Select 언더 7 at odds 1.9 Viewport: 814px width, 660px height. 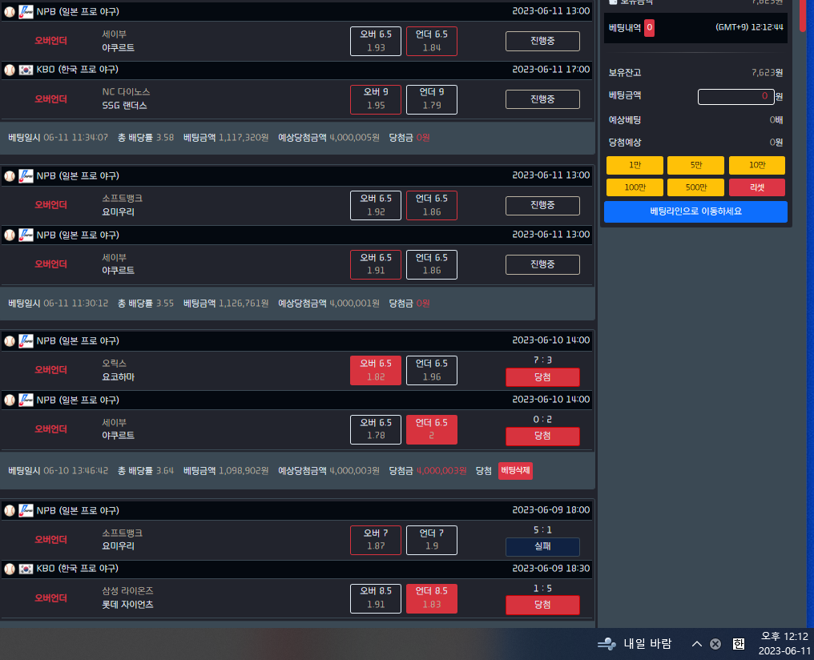pos(431,540)
